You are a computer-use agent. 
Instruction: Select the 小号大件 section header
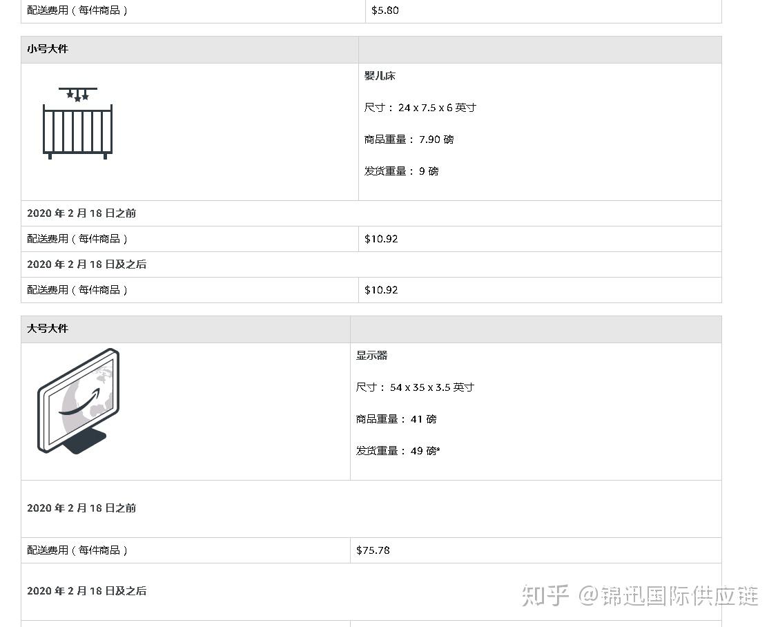coord(48,48)
